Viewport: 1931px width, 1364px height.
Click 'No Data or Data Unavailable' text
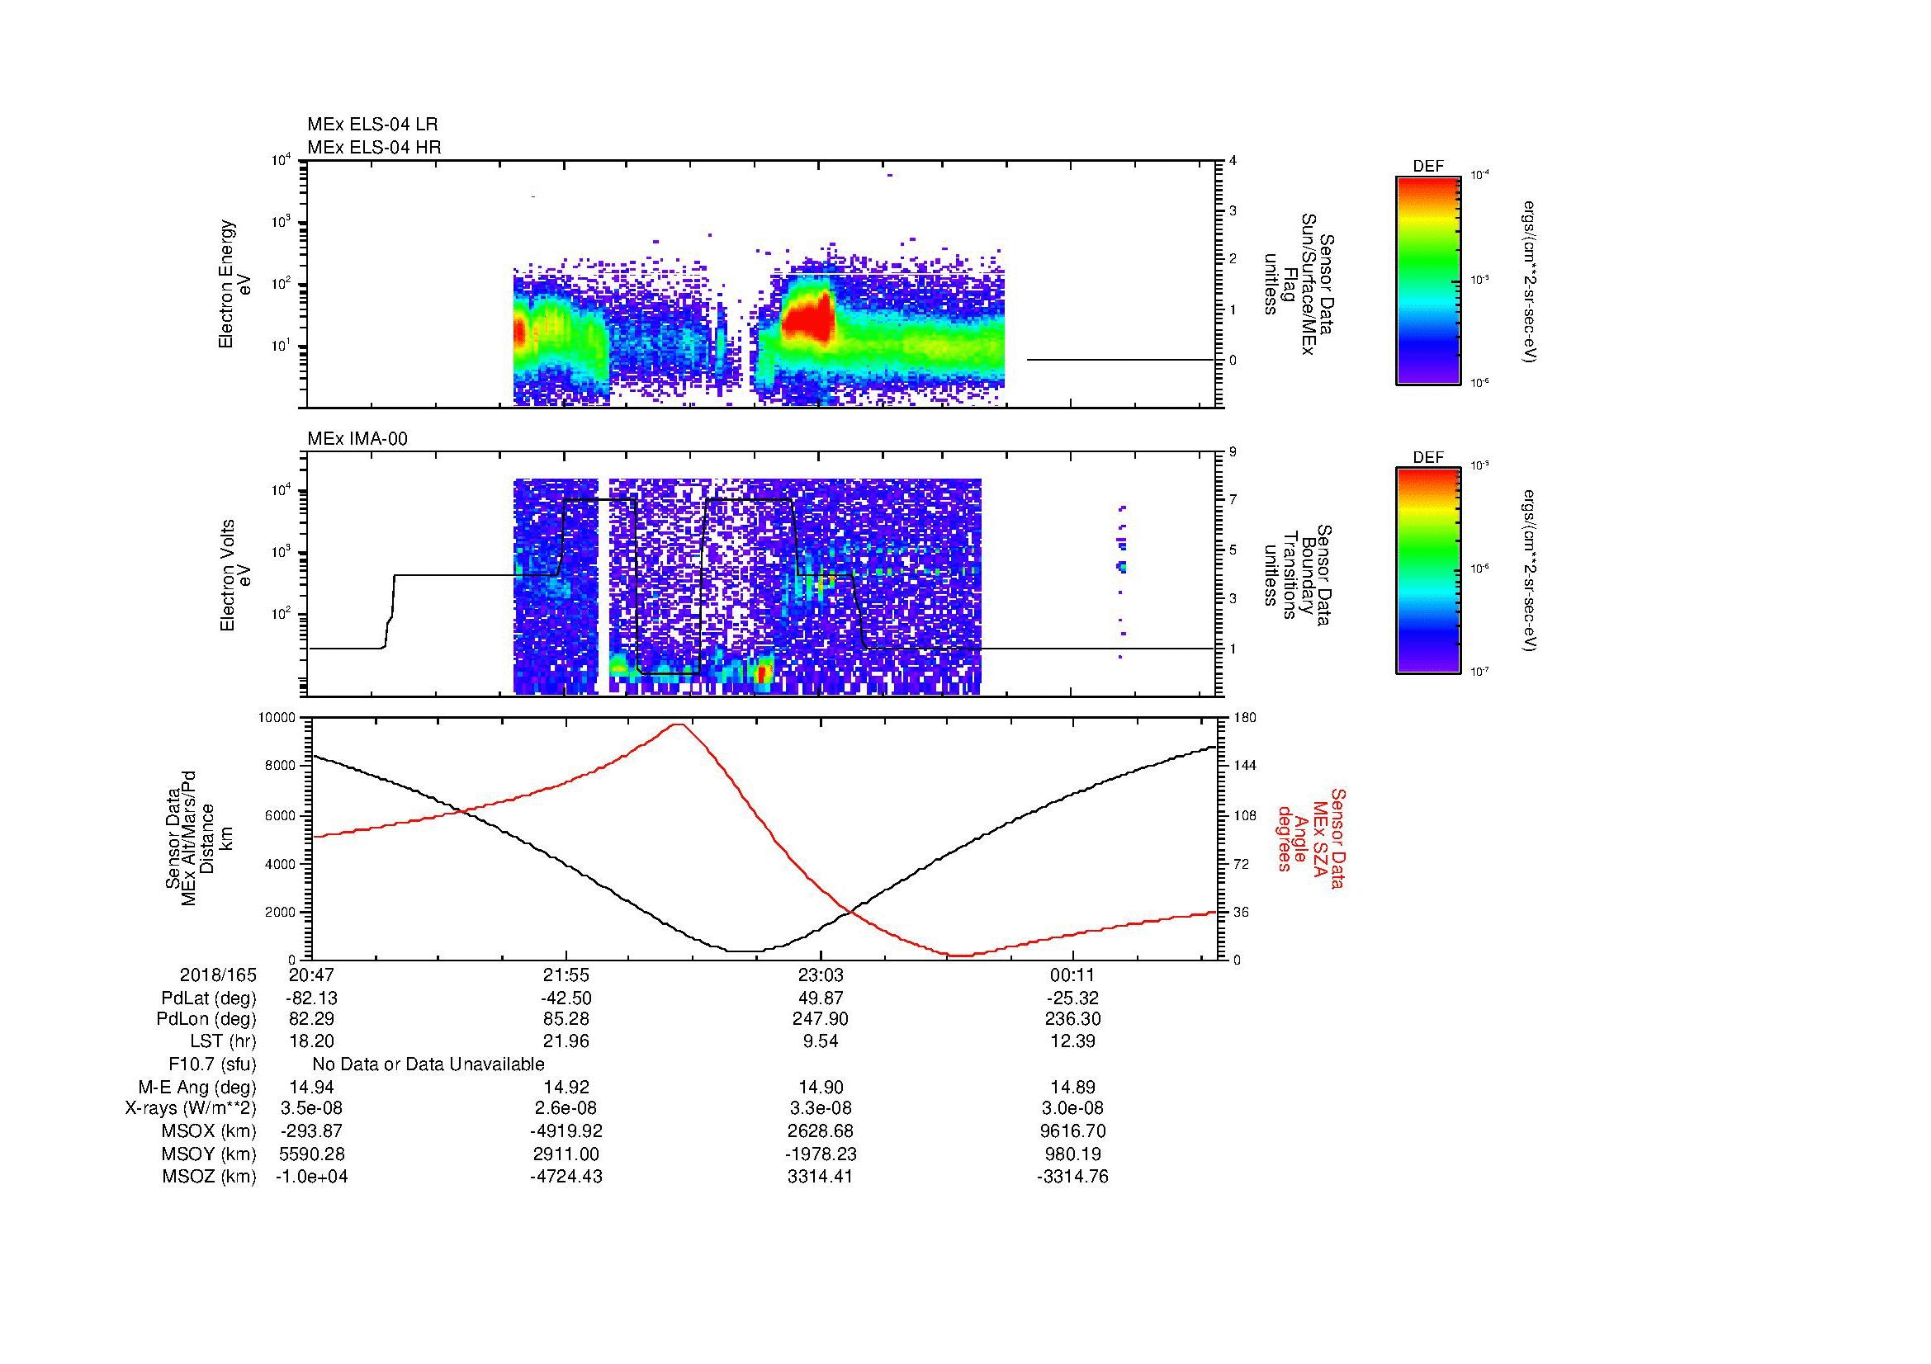(x=428, y=1064)
